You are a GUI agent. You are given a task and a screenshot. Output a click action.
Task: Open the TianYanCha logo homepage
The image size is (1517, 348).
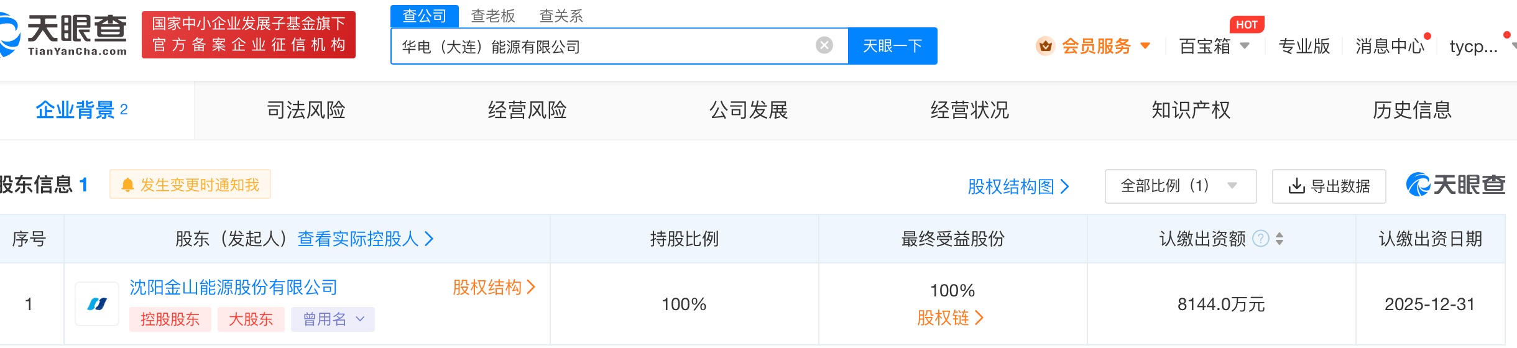pyautogui.click(x=62, y=35)
